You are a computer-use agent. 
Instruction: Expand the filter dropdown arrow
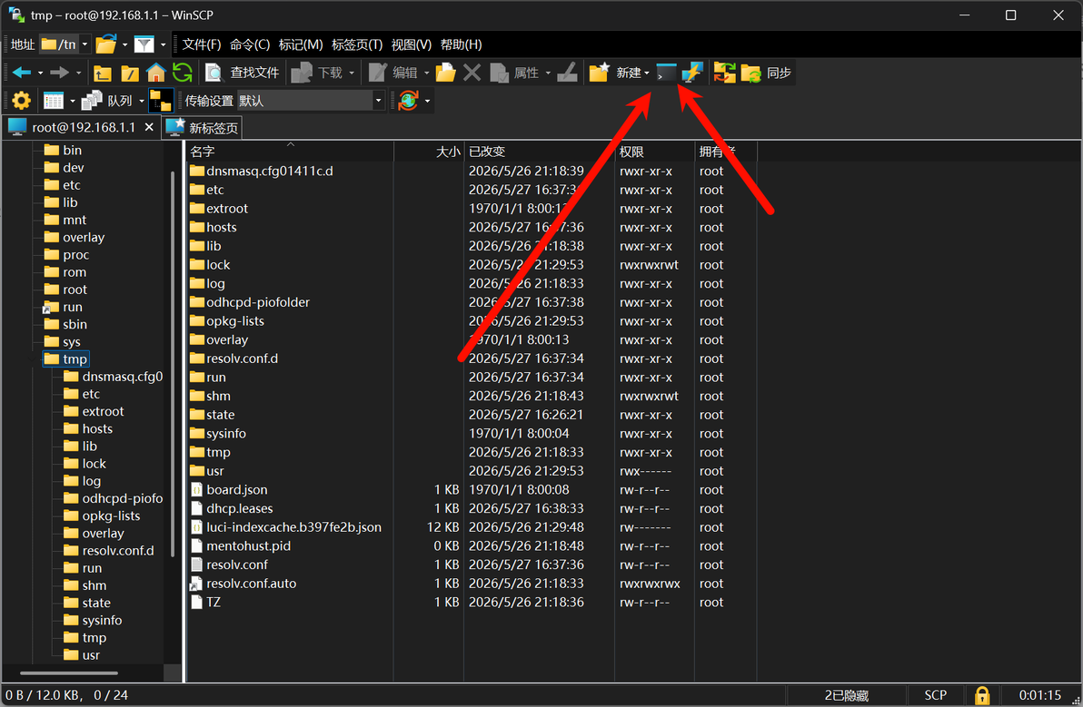point(163,44)
